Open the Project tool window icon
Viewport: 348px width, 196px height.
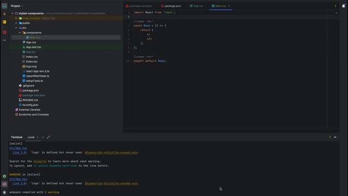tap(4, 6)
